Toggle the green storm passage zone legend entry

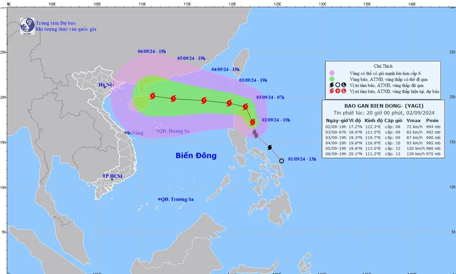[x=332, y=79]
